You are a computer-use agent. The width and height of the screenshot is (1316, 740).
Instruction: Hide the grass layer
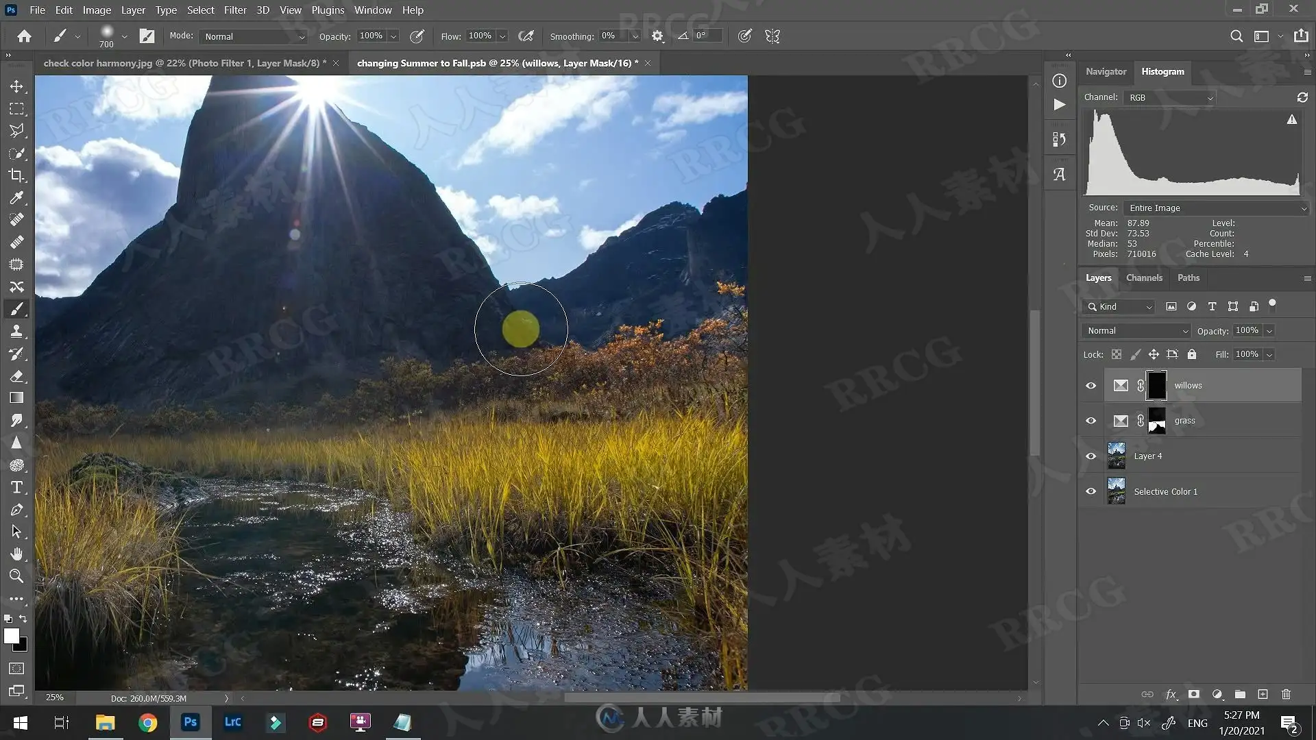(x=1091, y=421)
